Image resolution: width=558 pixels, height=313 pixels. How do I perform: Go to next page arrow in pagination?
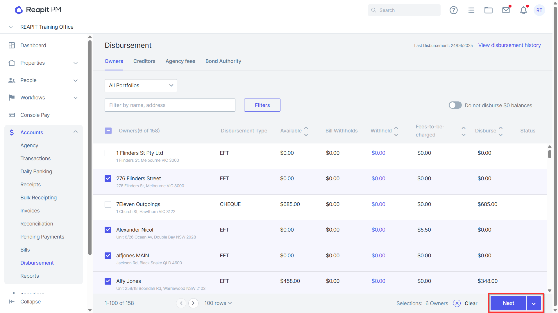[193, 303]
